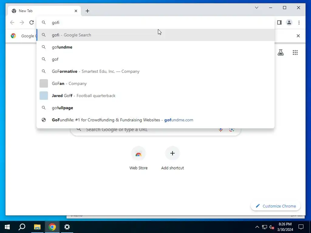Open the profile avatar menu
The image size is (311, 233).
click(x=289, y=22)
